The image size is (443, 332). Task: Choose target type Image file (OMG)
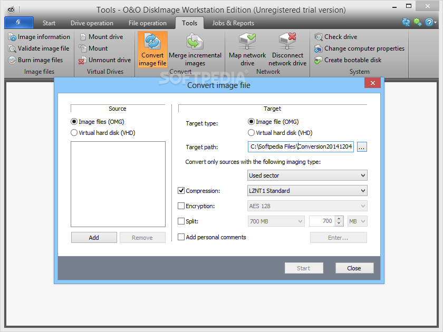pyautogui.click(x=251, y=122)
